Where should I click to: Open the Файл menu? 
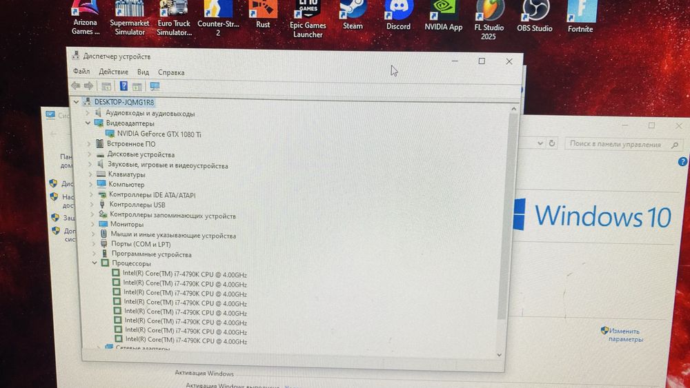(81, 71)
